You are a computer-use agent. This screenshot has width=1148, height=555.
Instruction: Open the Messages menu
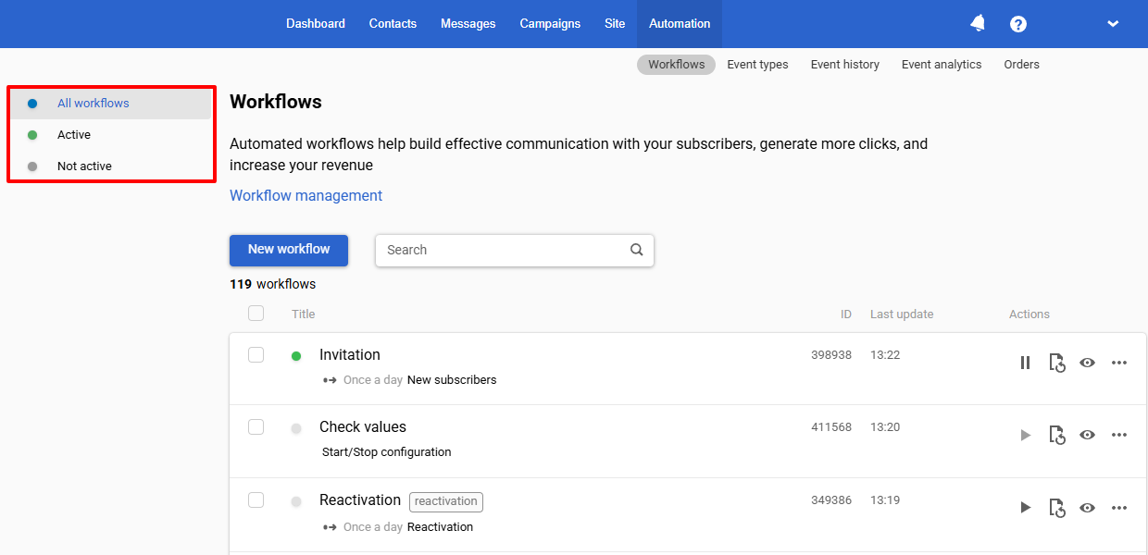click(468, 24)
